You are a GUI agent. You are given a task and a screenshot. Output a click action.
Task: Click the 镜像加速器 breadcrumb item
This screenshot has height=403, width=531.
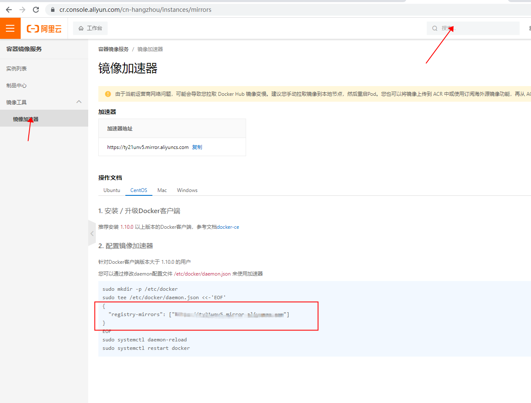coord(150,49)
